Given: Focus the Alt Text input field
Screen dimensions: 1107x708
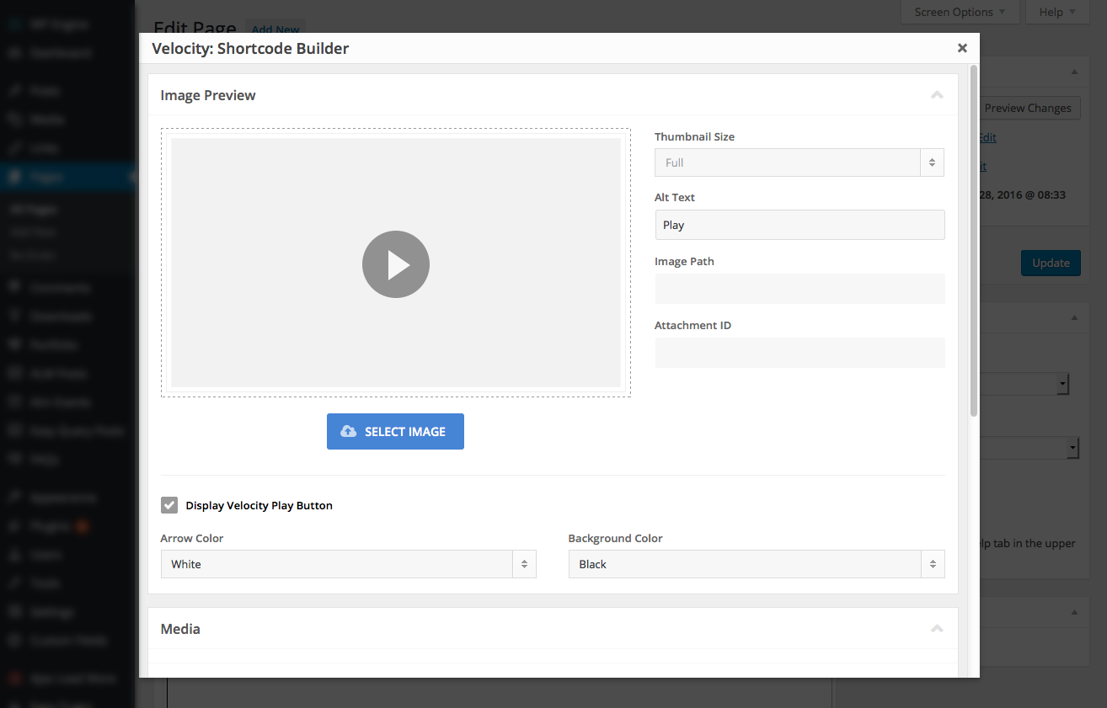Looking at the screenshot, I should click(x=799, y=225).
